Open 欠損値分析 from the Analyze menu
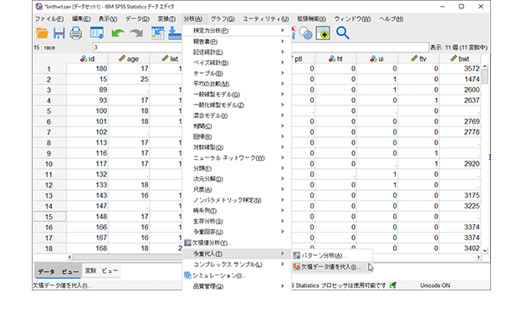The height and width of the screenshot is (318, 527). tap(237, 243)
